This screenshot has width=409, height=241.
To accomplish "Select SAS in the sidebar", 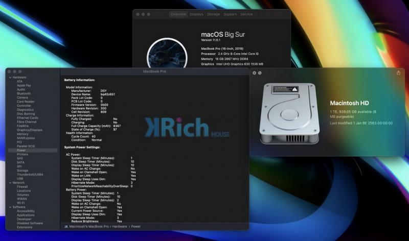I will [20, 158].
